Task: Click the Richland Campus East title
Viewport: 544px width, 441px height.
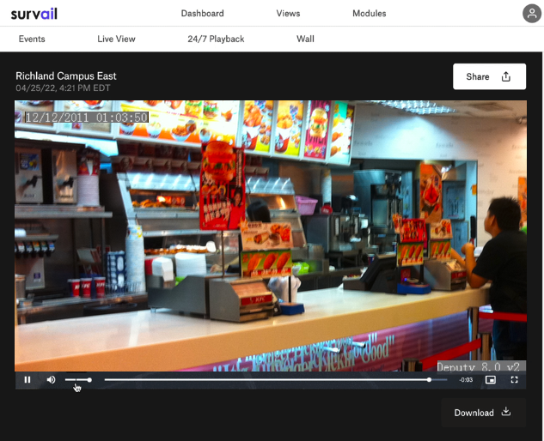Action: point(66,76)
